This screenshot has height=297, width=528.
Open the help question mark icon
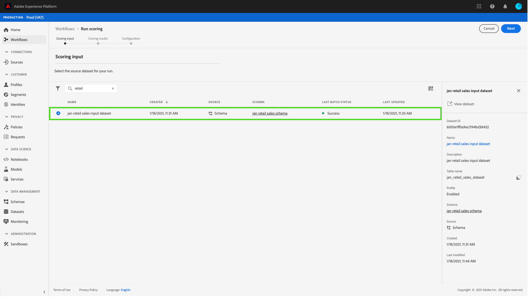492,6
